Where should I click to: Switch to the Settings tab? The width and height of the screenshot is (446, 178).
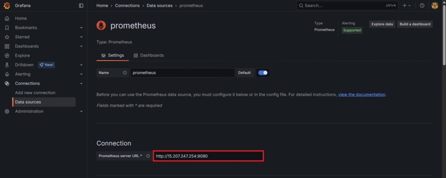click(x=113, y=55)
